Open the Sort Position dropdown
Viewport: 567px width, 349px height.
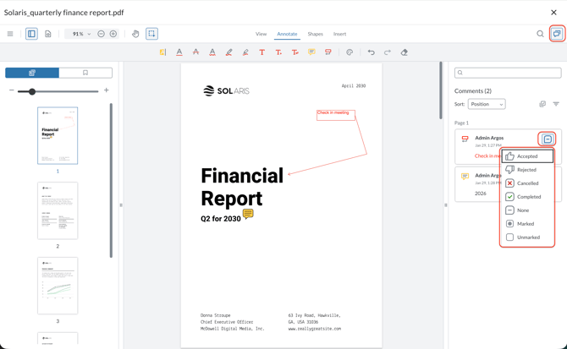coord(487,104)
